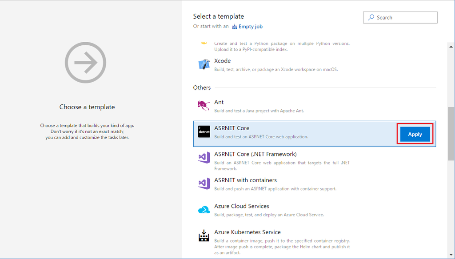Click the Ant template icon

point(204,105)
